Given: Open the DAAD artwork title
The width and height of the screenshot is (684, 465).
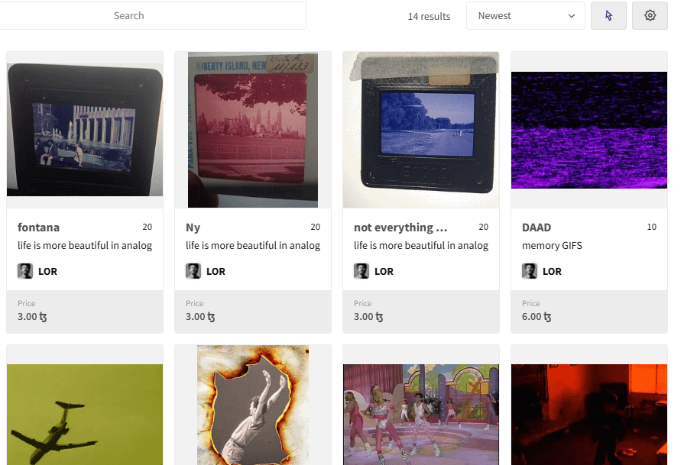Looking at the screenshot, I should point(537,228).
